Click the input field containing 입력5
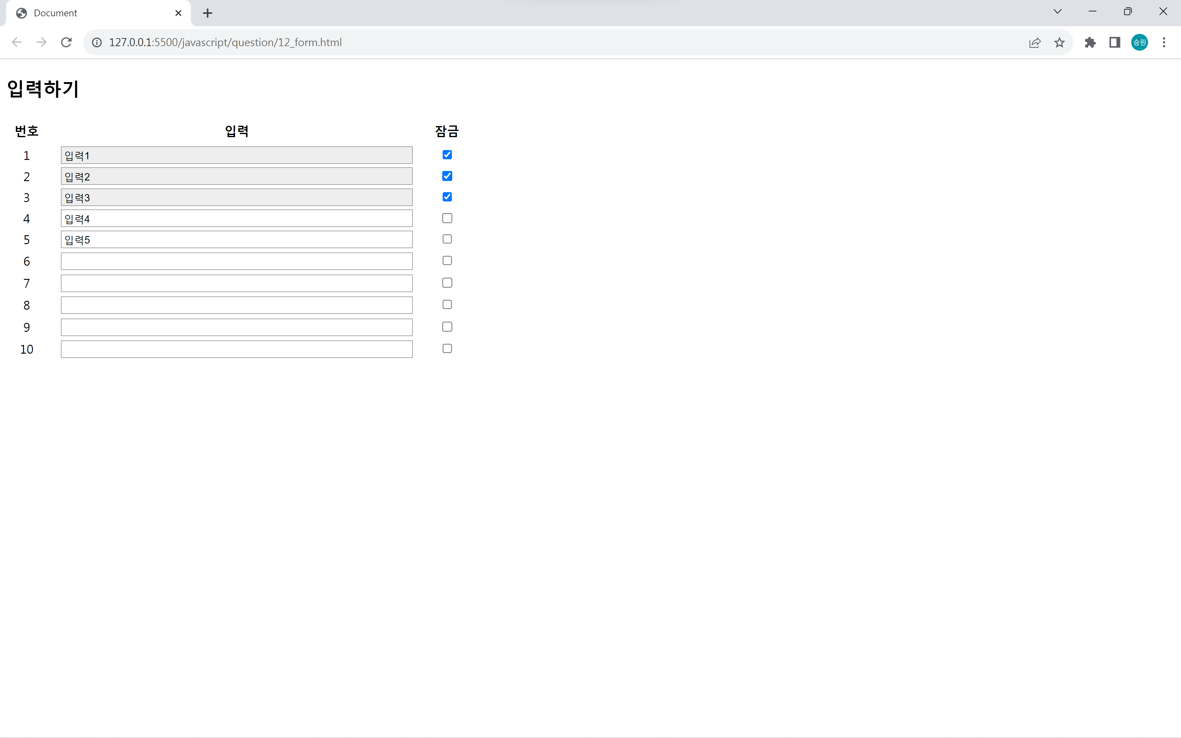 point(237,240)
